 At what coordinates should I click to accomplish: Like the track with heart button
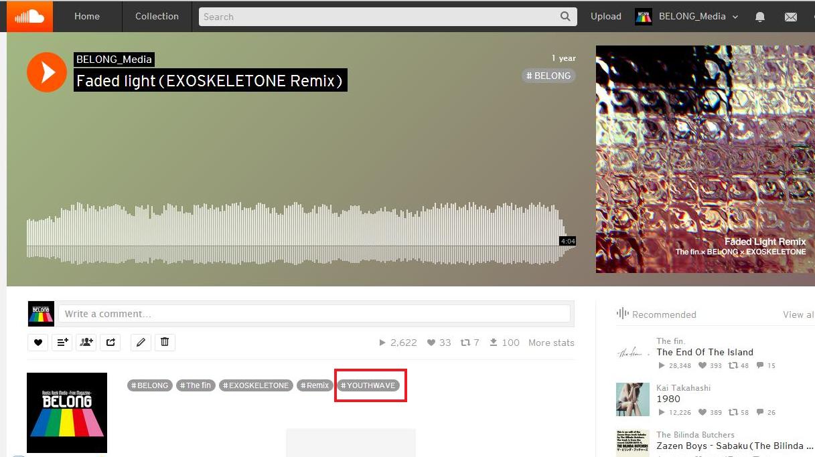pyautogui.click(x=38, y=343)
